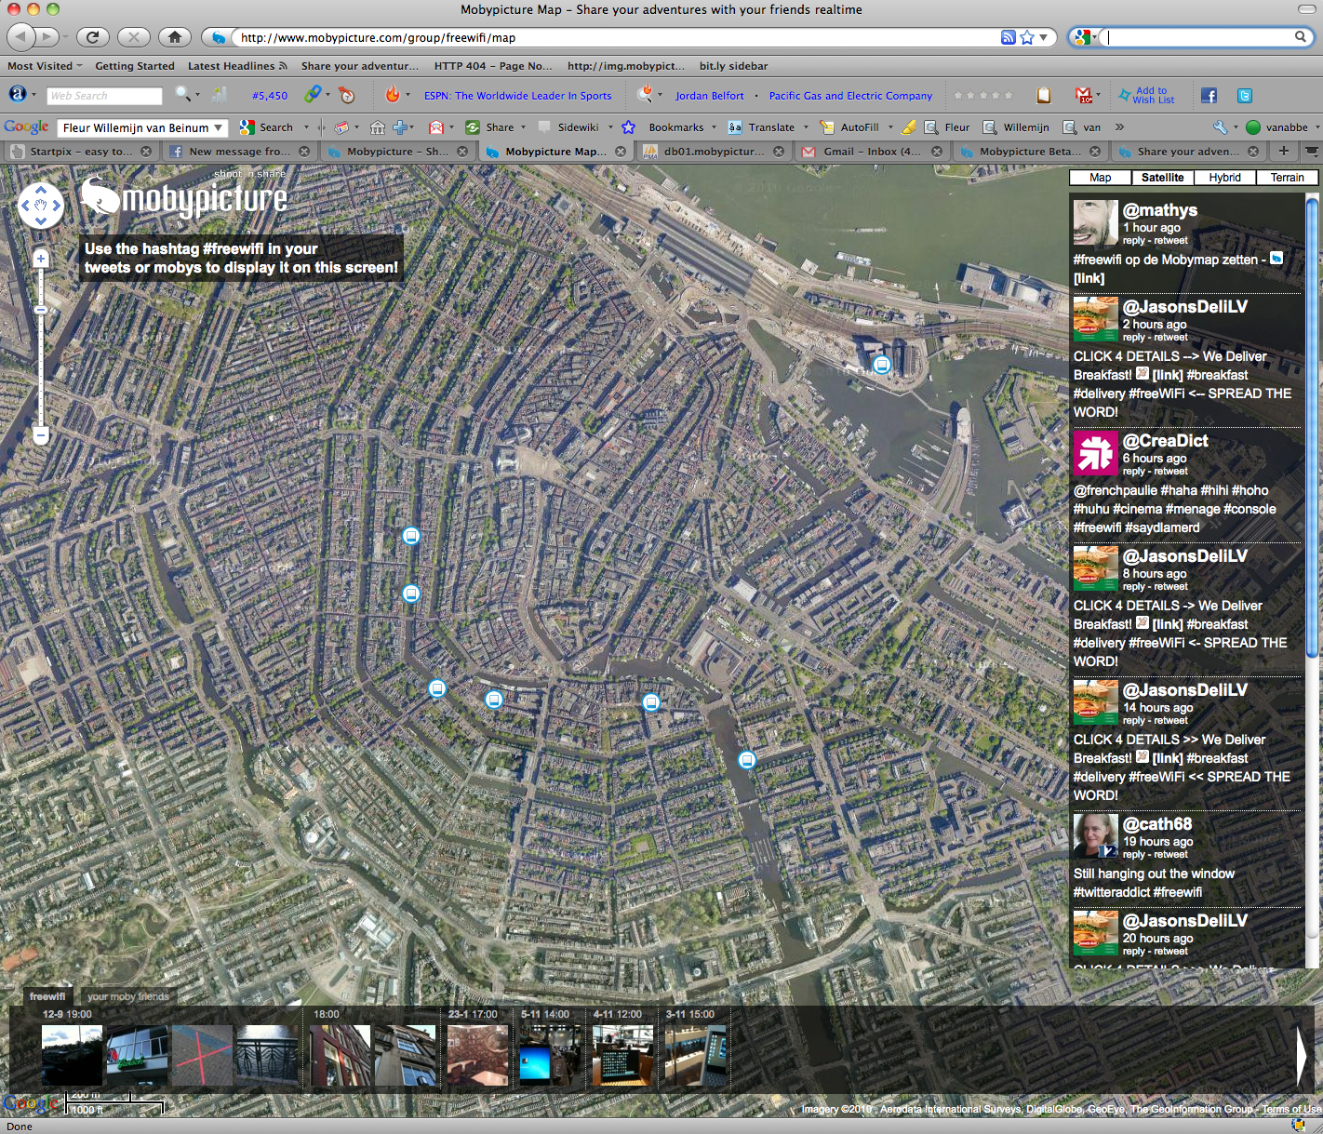Expand the vanabbe account dropdown
Image resolution: width=1323 pixels, height=1134 pixels.
pos(1316,127)
